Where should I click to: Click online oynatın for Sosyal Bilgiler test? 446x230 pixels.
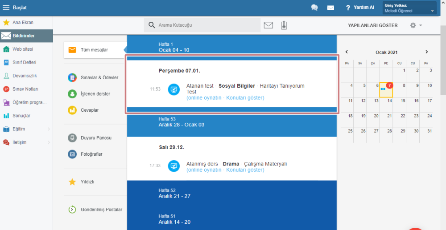tap(205, 98)
